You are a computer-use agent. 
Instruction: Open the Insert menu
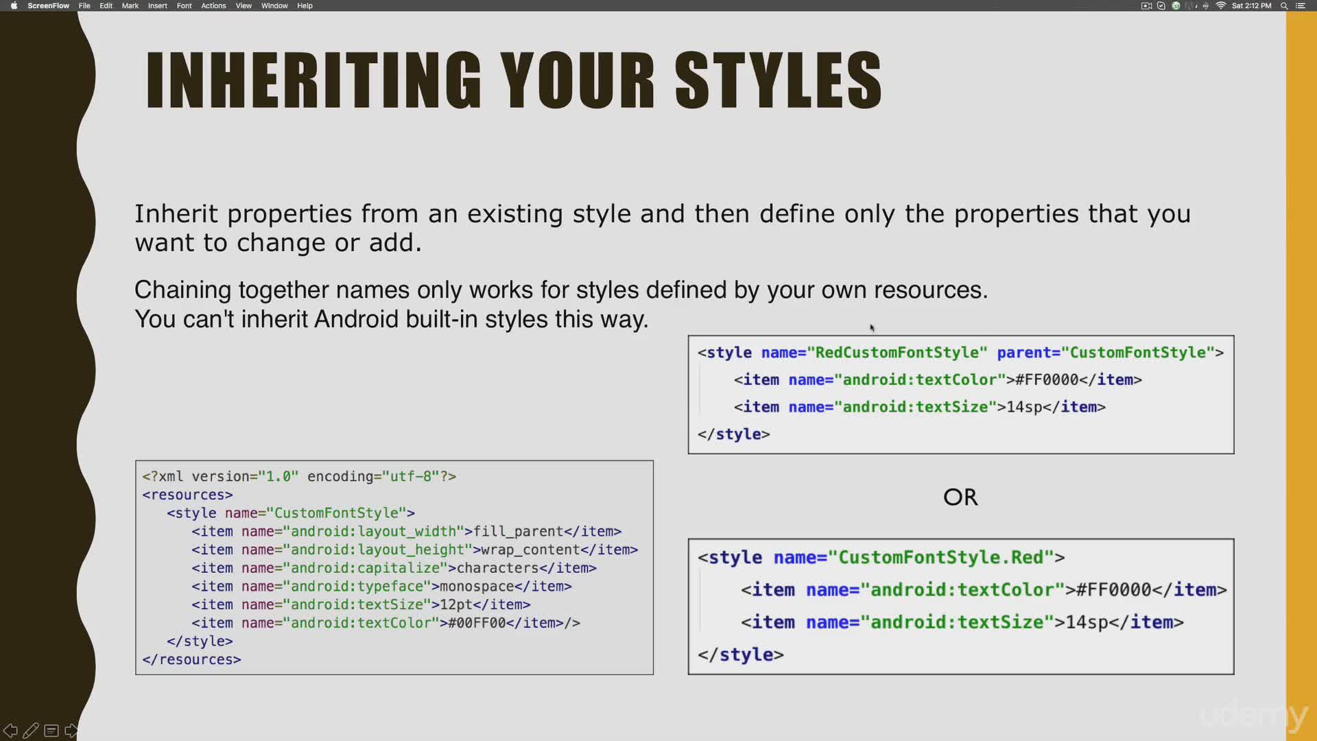[x=157, y=5]
